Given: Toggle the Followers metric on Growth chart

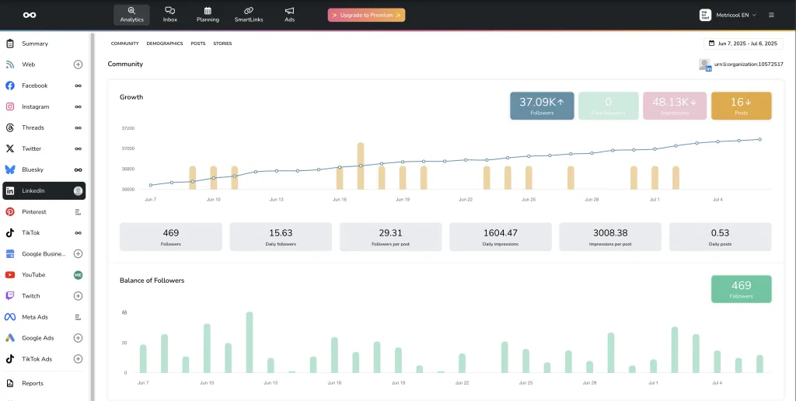Looking at the screenshot, I should [542, 106].
